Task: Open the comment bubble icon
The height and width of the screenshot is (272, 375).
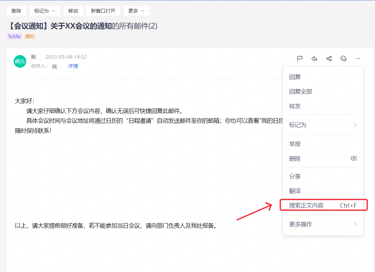Action: point(344,59)
